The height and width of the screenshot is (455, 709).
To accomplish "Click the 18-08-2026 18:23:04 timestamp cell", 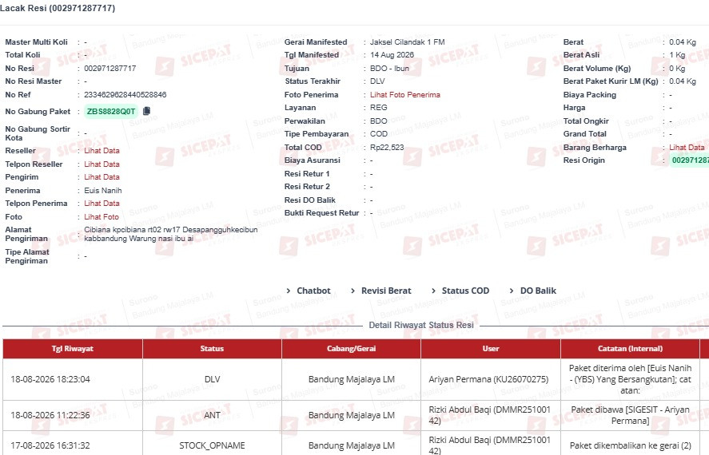I will (73, 380).
